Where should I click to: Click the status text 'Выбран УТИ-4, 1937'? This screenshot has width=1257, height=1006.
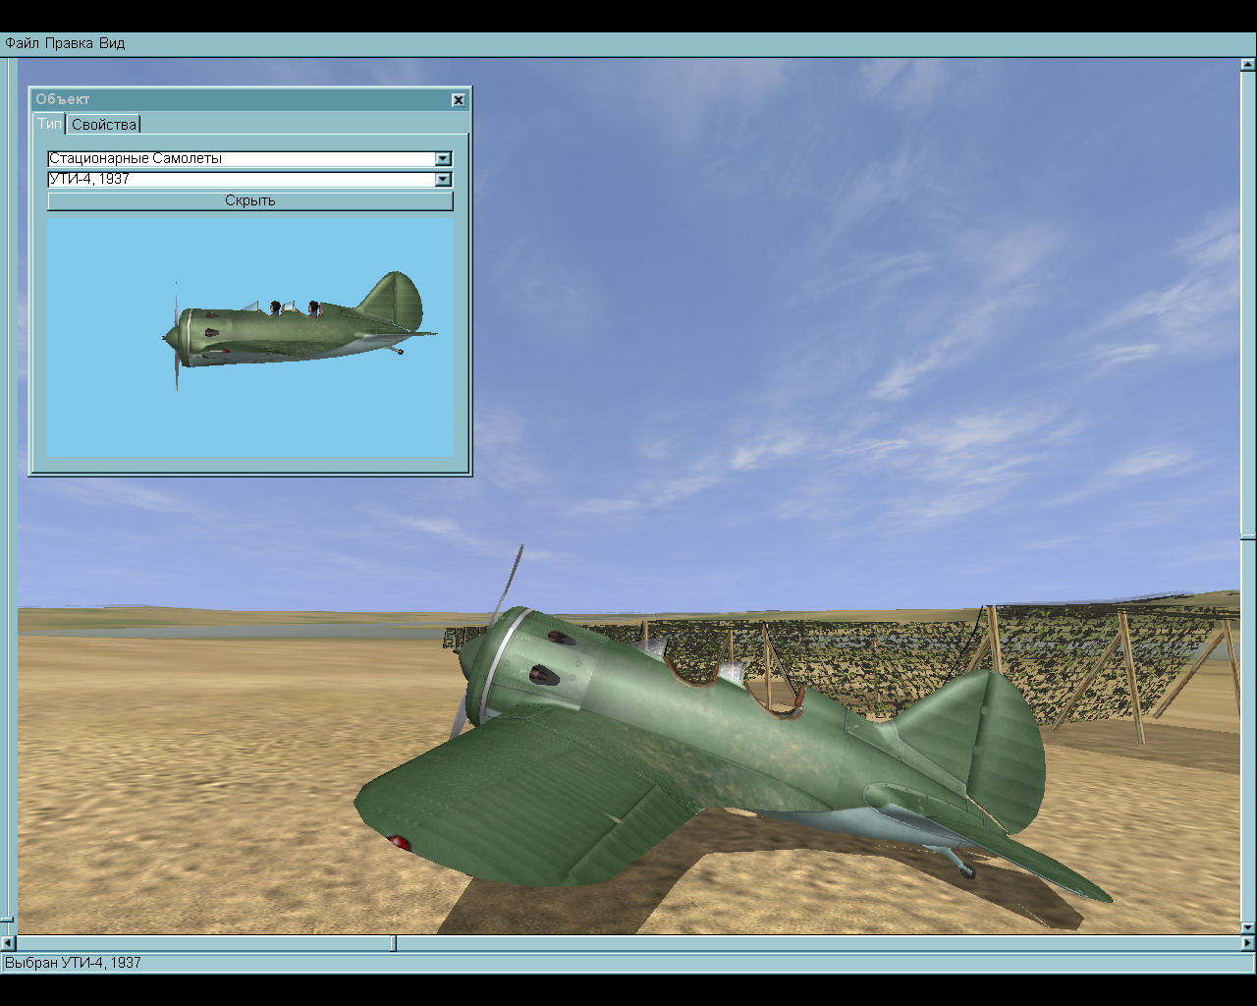click(73, 963)
